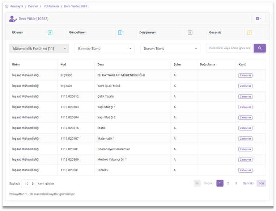276x211 pixels.
Task: Open the list view options icon
Action: 258,18
